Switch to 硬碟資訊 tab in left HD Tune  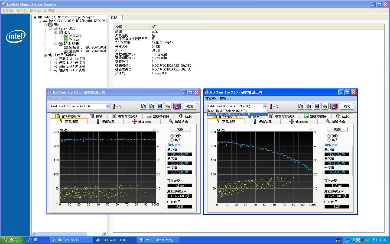[x=105, y=122]
